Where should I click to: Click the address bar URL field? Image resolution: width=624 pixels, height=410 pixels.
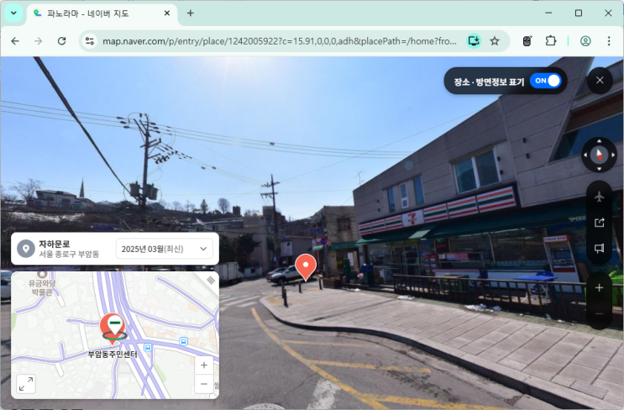coord(280,41)
